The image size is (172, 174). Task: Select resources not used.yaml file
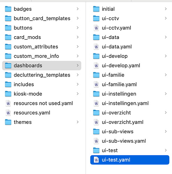(x=42, y=103)
